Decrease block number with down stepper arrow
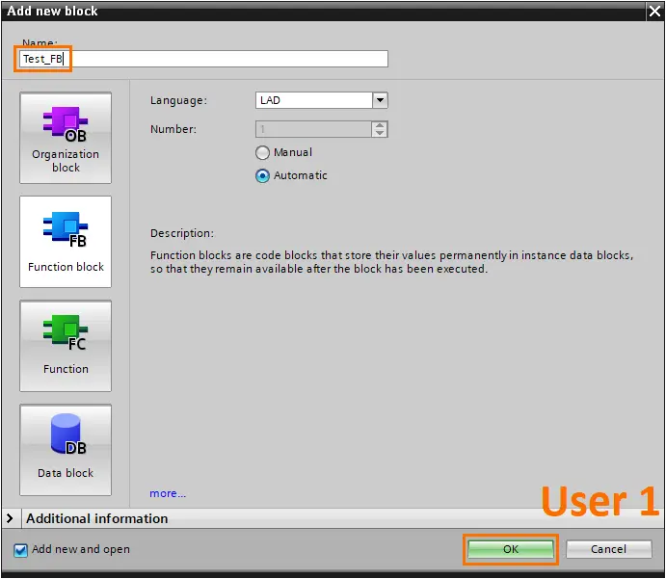This screenshot has width=666, height=579. [380, 133]
